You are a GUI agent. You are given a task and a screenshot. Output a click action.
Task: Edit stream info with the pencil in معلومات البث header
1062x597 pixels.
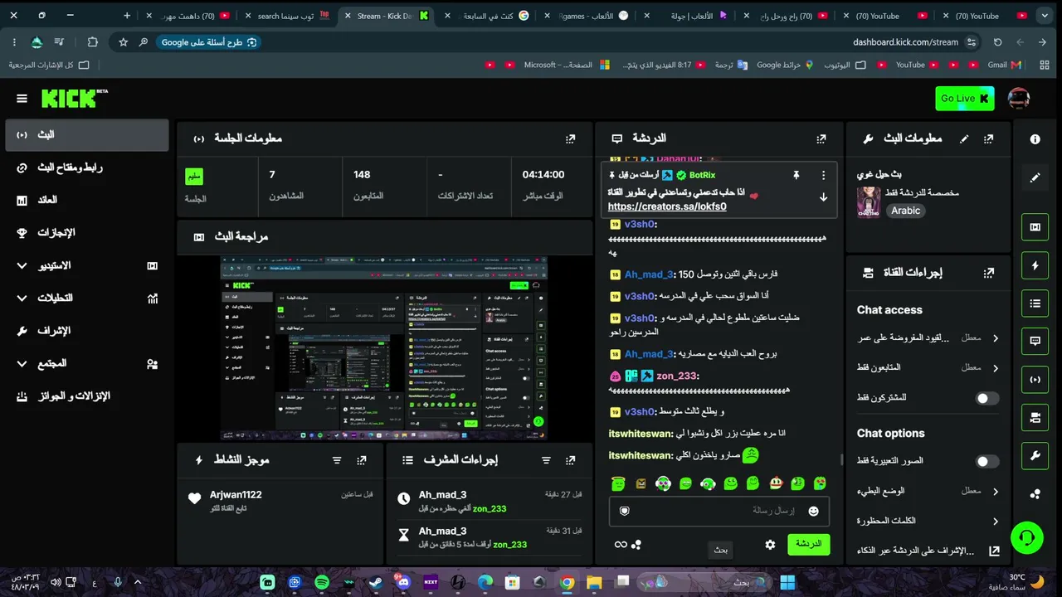pyautogui.click(x=964, y=138)
